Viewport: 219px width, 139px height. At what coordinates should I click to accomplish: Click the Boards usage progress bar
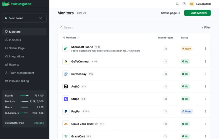(24, 95)
